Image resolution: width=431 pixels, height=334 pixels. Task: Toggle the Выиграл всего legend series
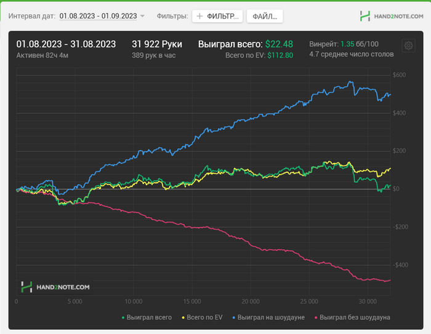(147, 317)
